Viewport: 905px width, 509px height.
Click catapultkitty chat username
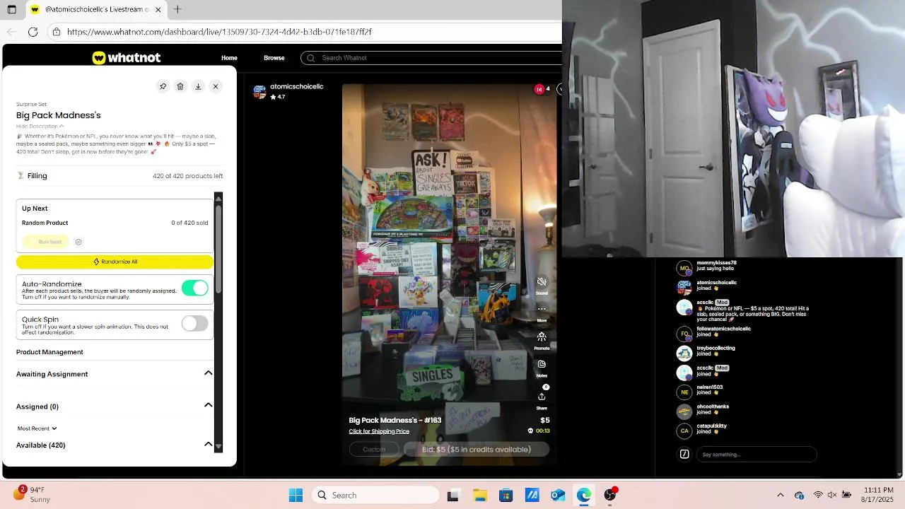(711, 426)
